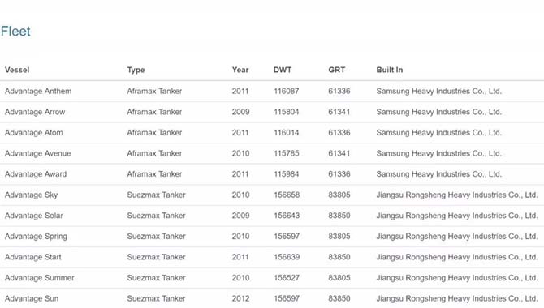Click the Built In column header
This screenshot has height=308, width=544.
tap(390, 70)
